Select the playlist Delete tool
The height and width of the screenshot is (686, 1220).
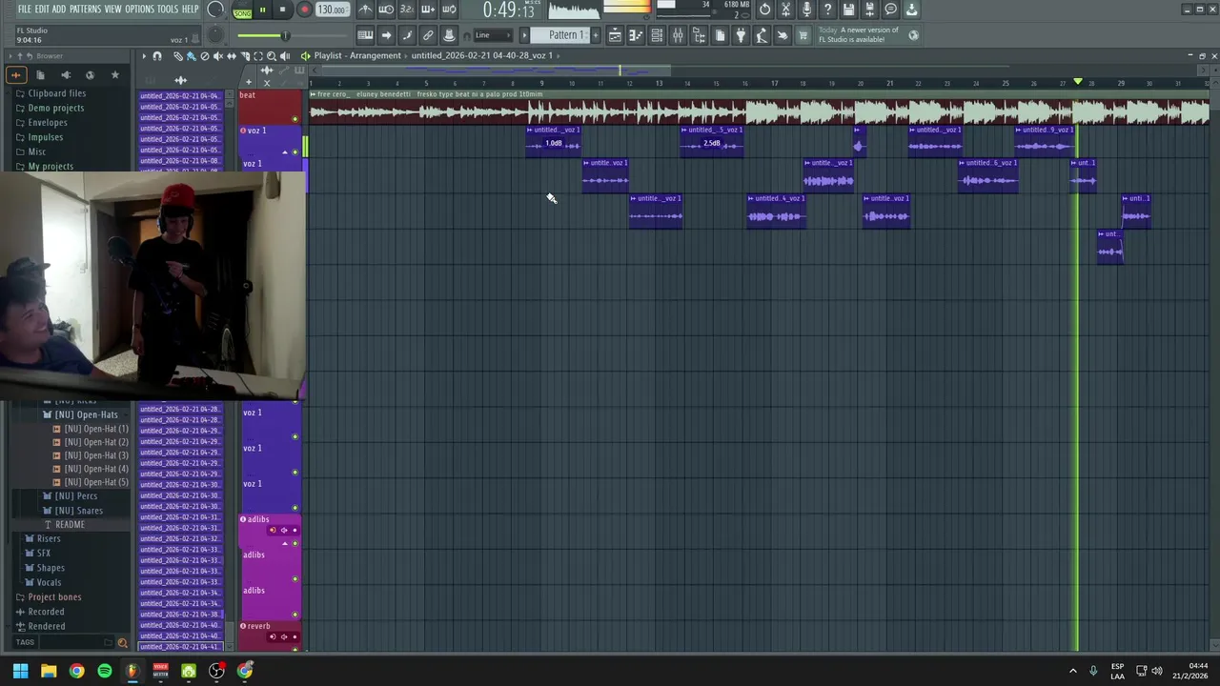204,56
